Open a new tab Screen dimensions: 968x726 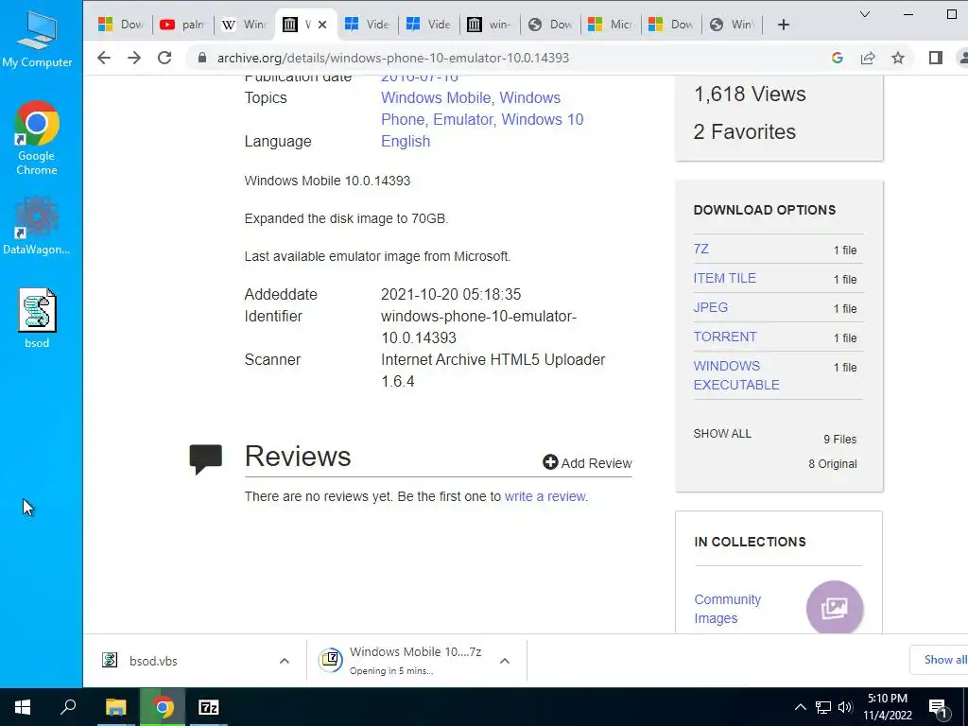(x=784, y=25)
